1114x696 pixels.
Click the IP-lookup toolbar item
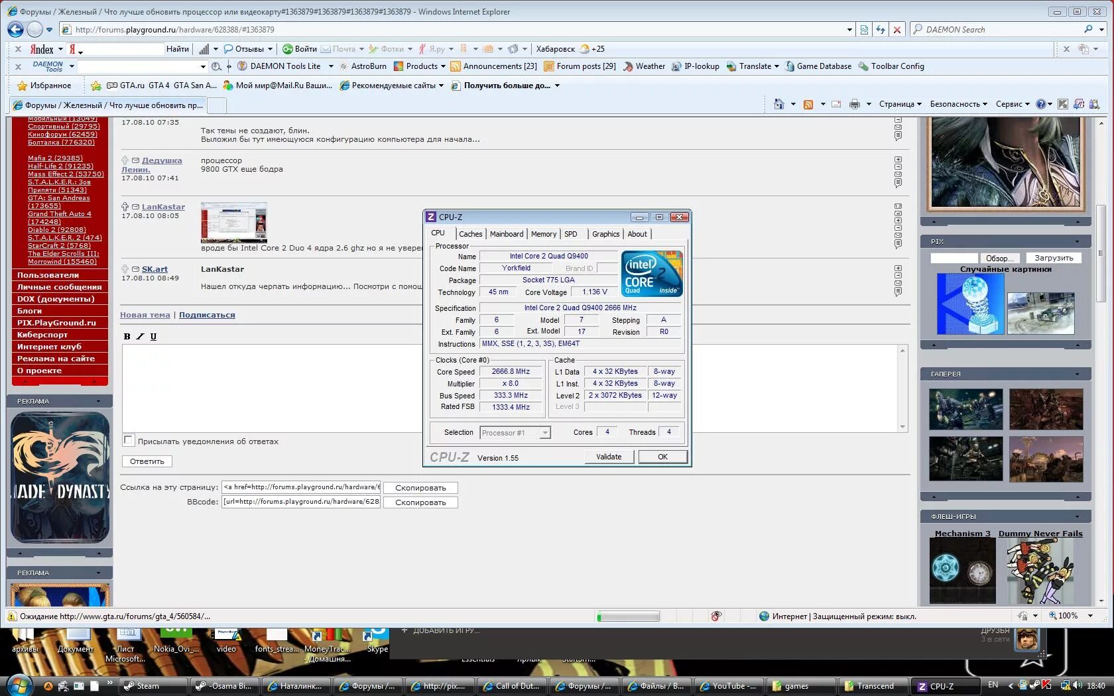(x=695, y=66)
